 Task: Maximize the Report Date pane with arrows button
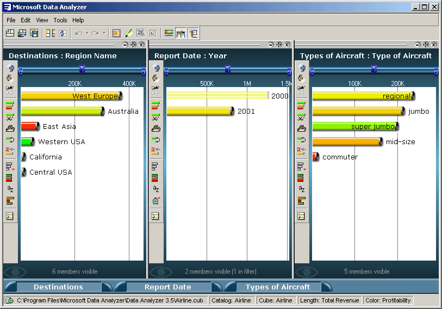279,45
